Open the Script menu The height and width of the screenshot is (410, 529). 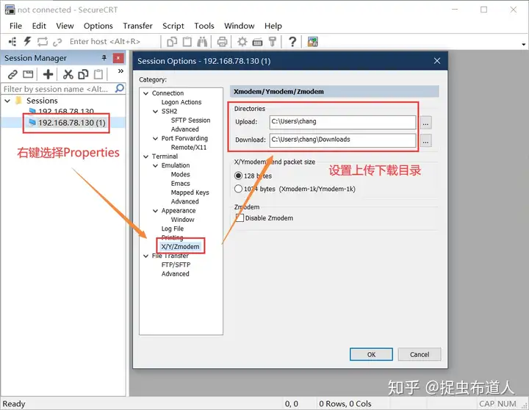point(173,26)
